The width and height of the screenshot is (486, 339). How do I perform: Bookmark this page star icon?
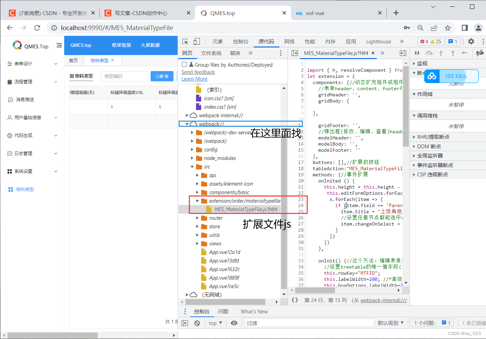click(x=448, y=28)
